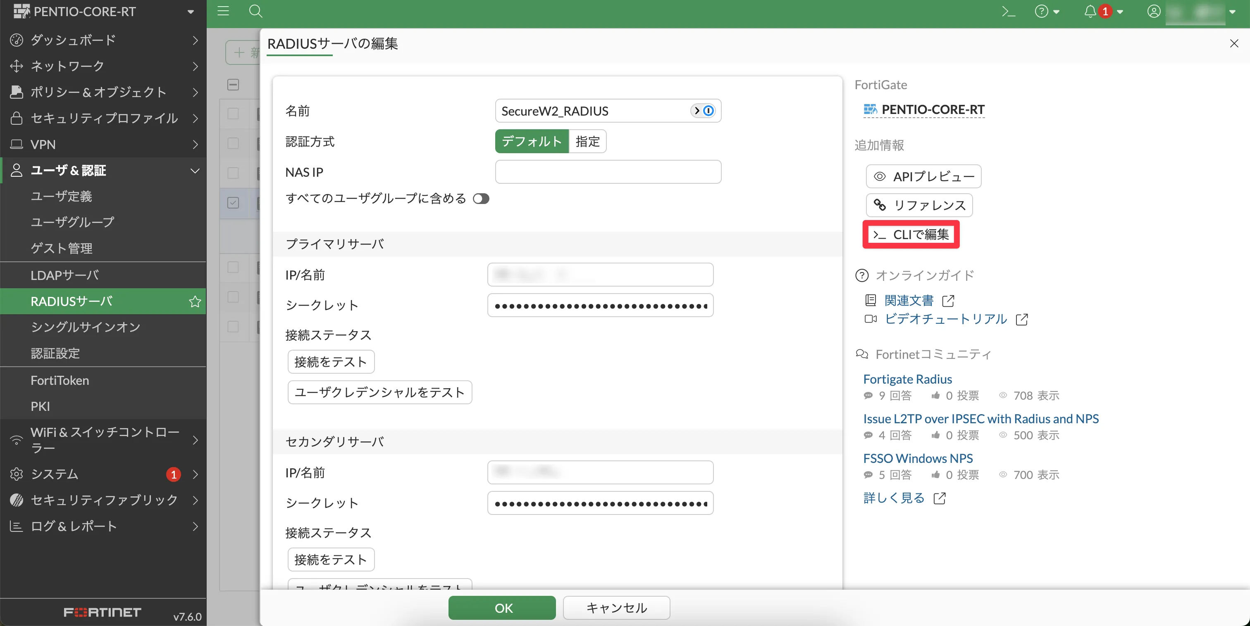Expand セキュリティプロファイル menu

tap(103, 119)
